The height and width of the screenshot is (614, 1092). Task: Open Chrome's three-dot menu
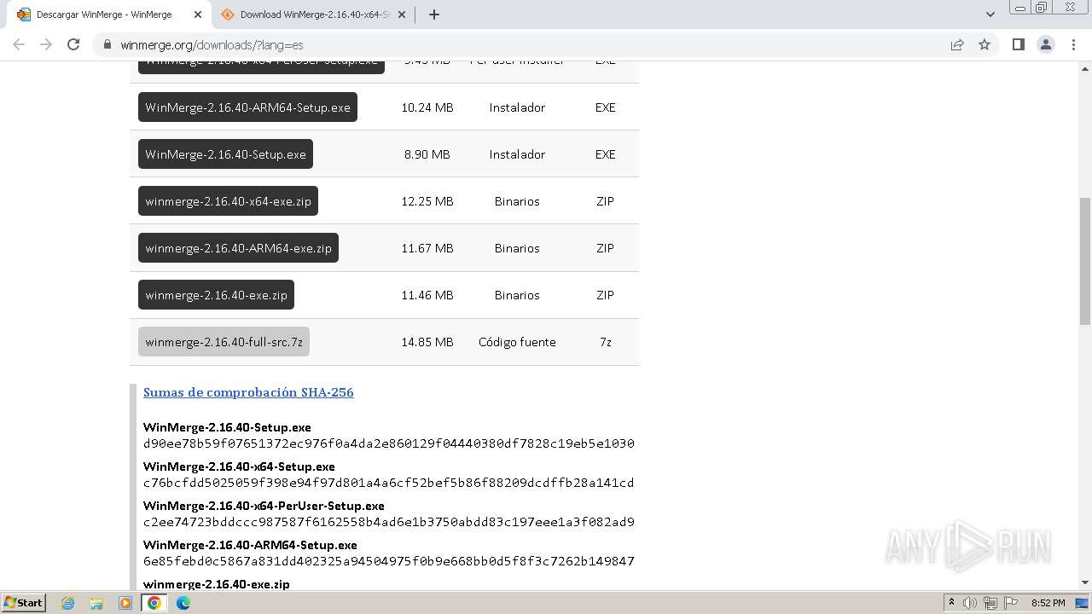click(1073, 44)
